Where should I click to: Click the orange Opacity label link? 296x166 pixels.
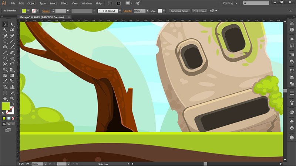tap(128, 11)
